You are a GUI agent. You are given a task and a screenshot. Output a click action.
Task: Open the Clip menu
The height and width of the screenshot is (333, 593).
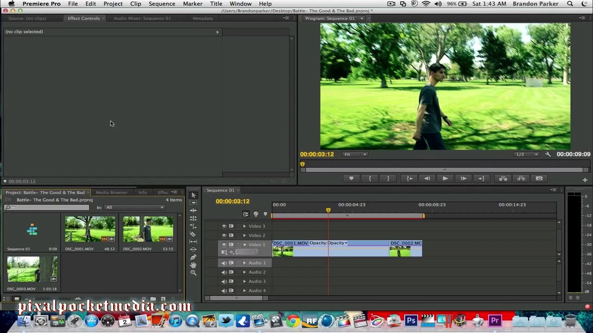136,4
